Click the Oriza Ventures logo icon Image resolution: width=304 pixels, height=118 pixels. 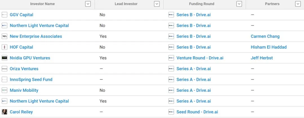(x=5, y=69)
